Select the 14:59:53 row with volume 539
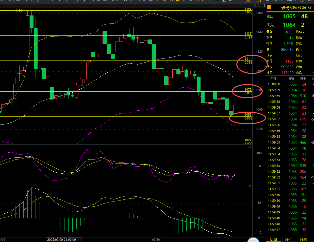This screenshot has height=242, width=314. 290,166
